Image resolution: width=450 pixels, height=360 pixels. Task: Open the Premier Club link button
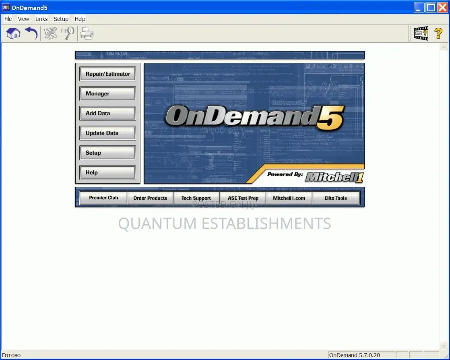[103, 198]
